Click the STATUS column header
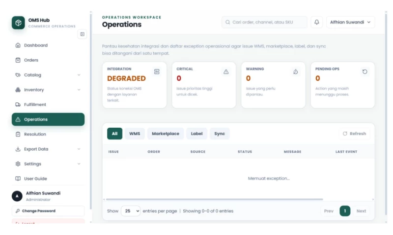This screenshot has width=393, height=235. (245, 152)
